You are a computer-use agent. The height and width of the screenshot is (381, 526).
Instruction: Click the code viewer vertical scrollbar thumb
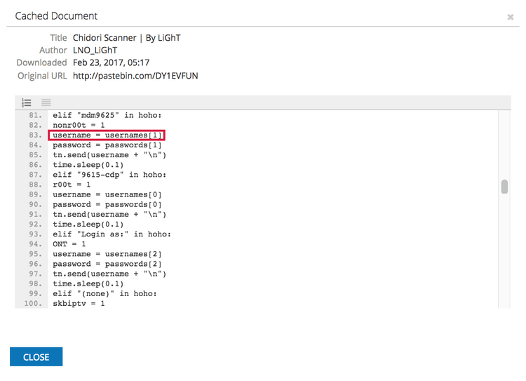504,187
